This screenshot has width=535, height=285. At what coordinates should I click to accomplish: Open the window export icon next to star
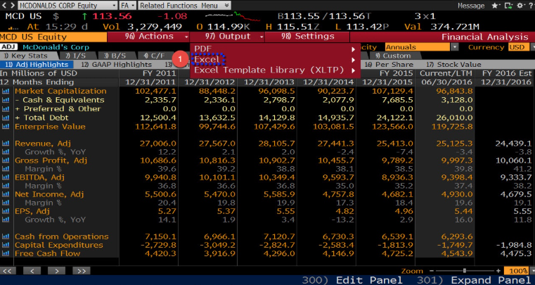tap(508, 6)
